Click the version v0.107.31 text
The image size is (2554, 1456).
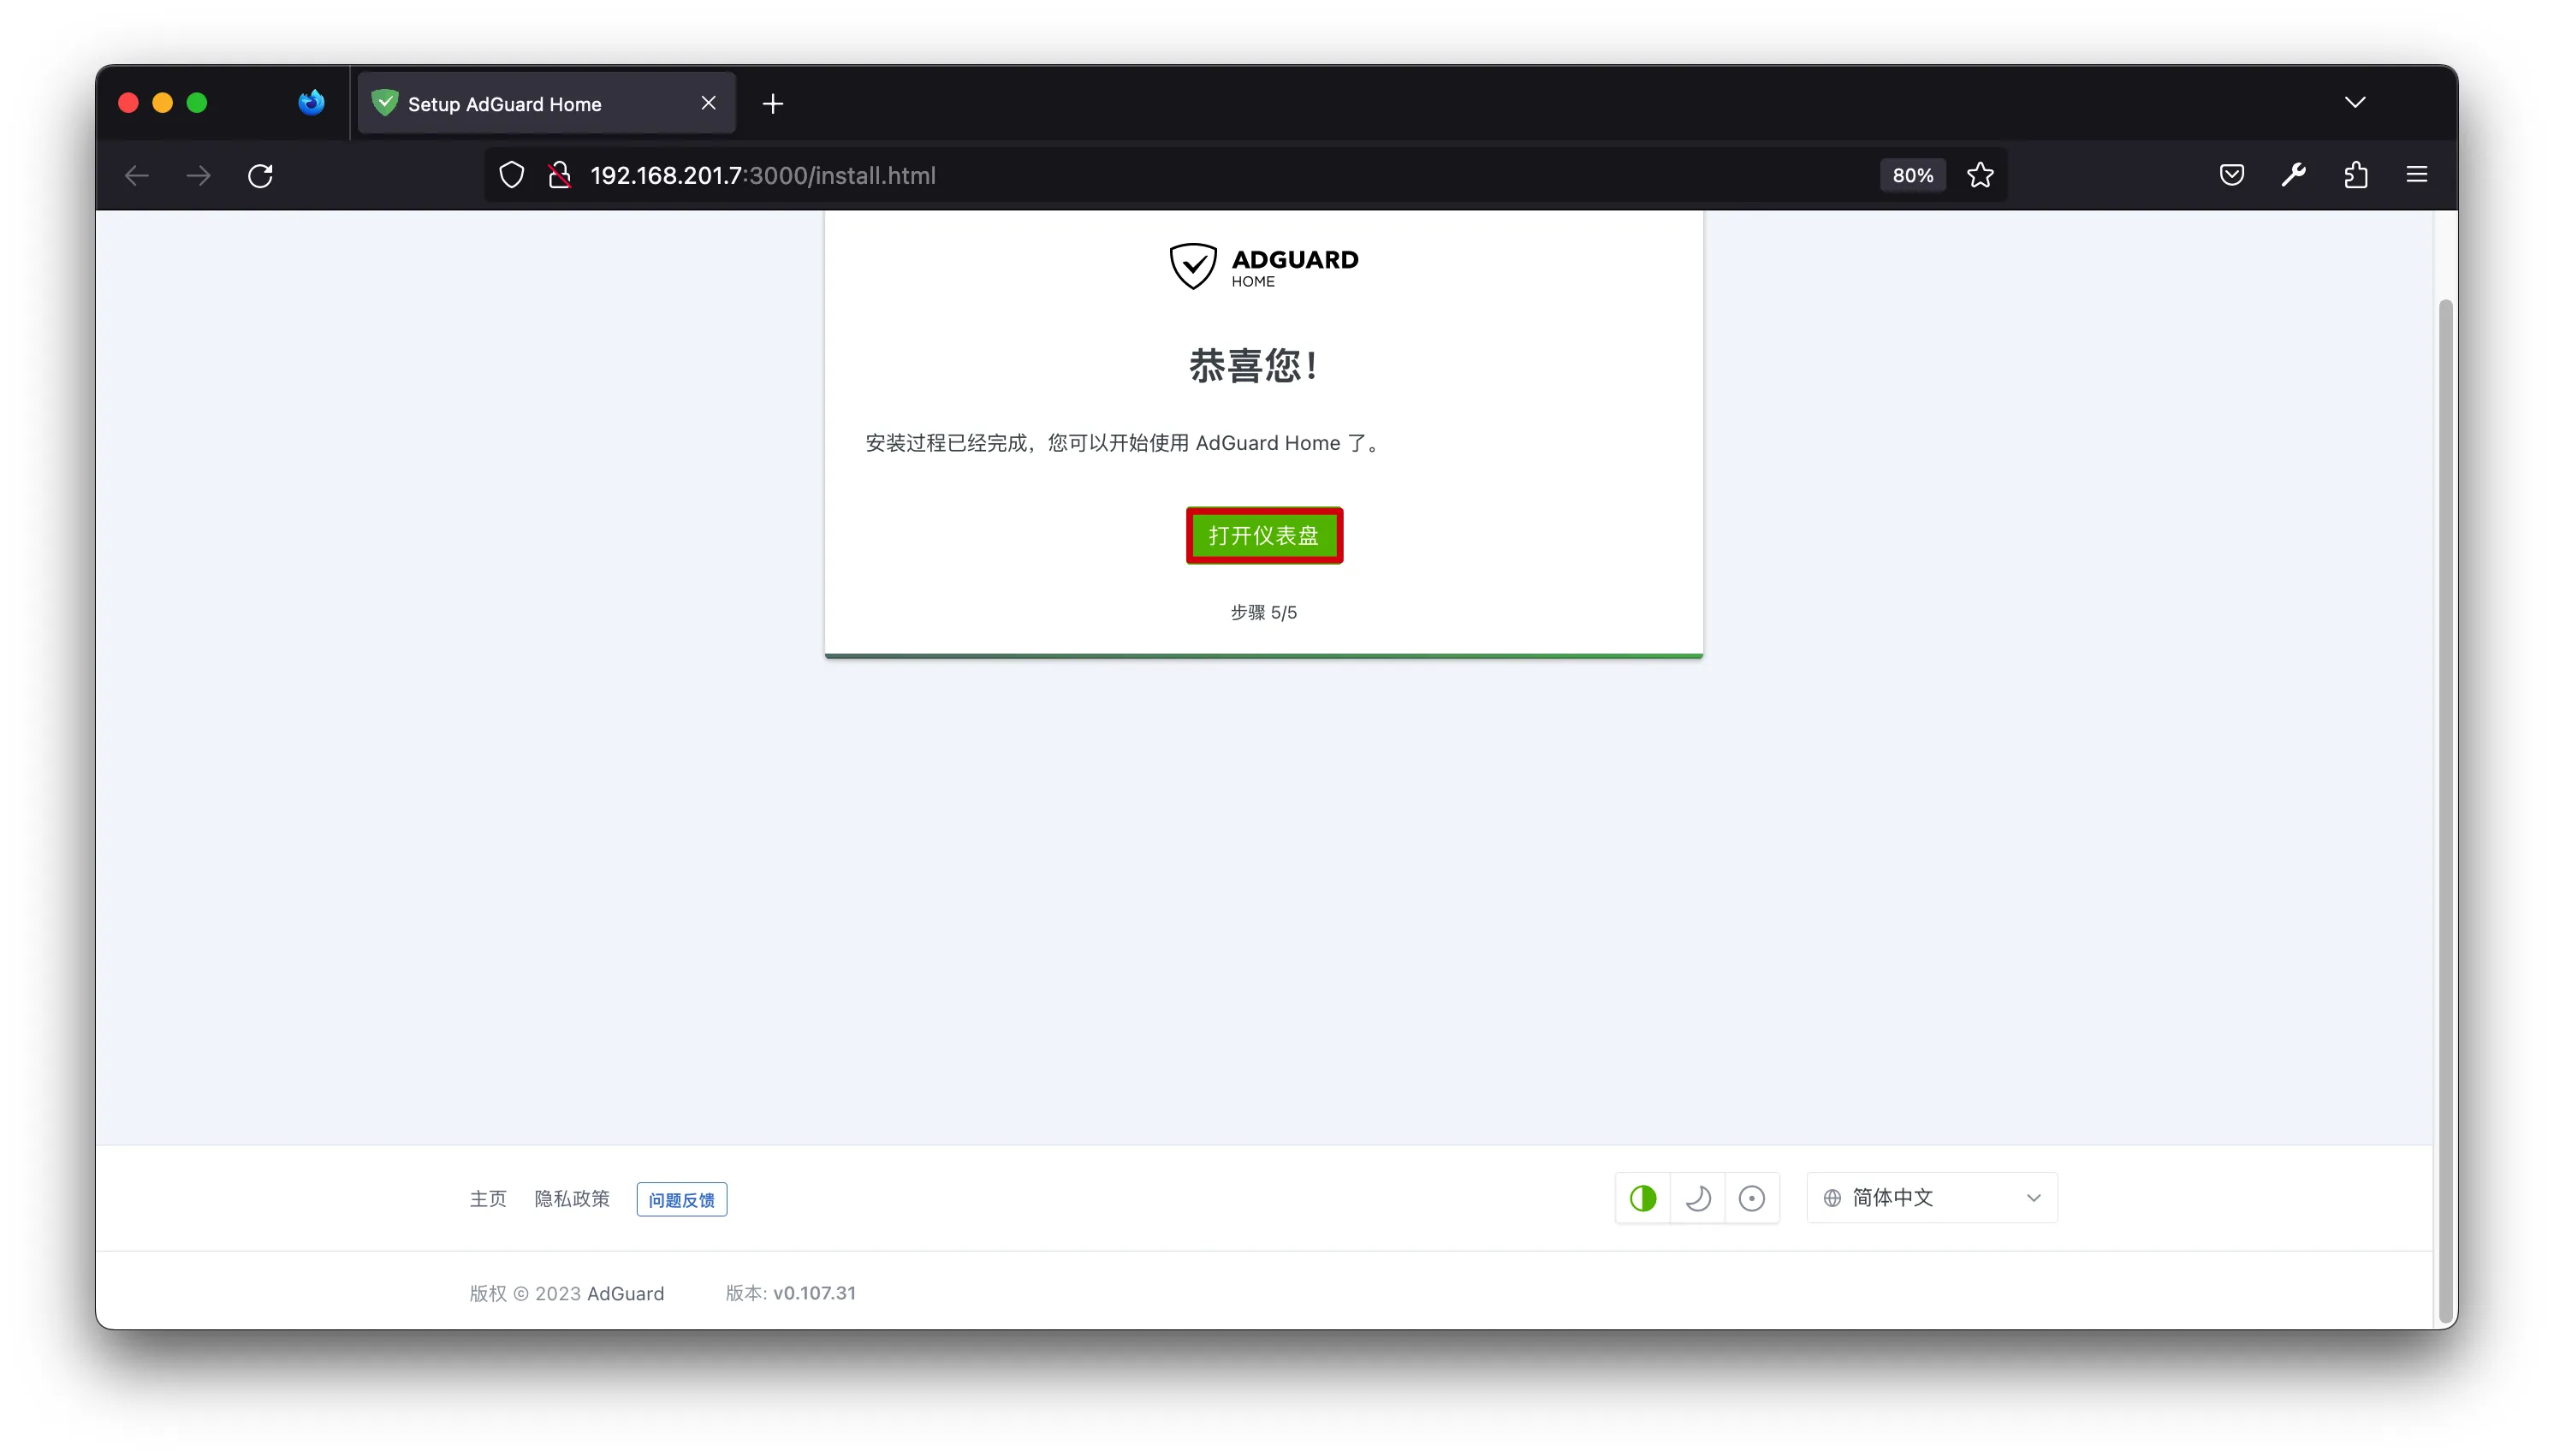tap(814, 1293)
